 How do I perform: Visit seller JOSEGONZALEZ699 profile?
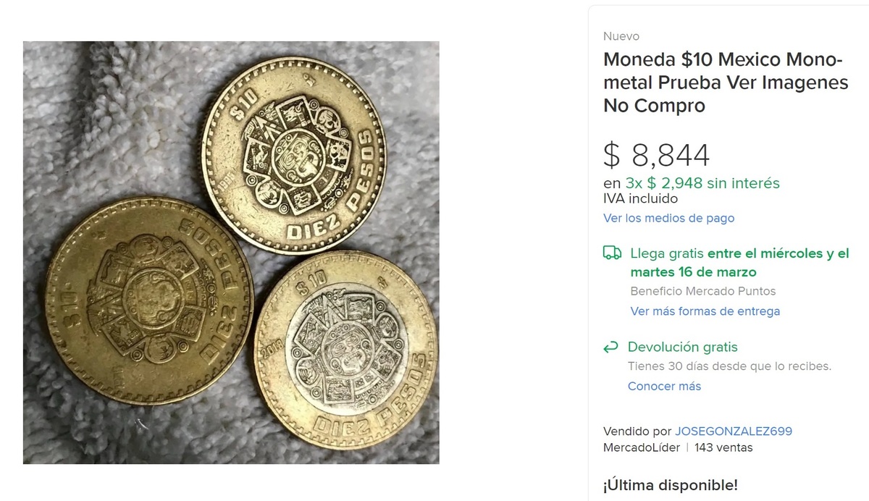pos(734,431)
